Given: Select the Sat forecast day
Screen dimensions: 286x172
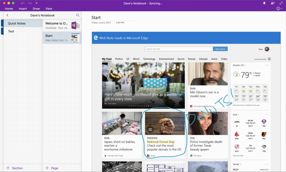Looking at the screenshot, I should click(243, 93).
